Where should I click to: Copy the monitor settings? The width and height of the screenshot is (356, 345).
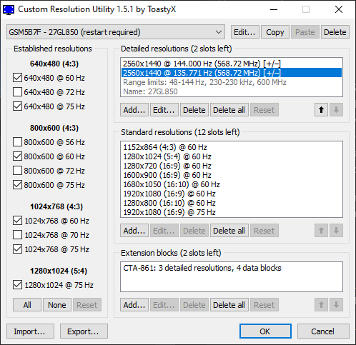click(275, 32)
